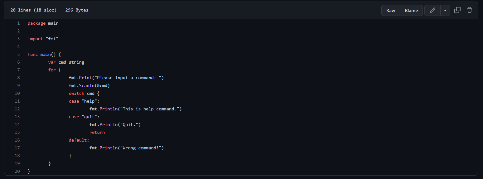
Task: Expand the edit options dropdown arrow
Action: [x=445, y=10]
